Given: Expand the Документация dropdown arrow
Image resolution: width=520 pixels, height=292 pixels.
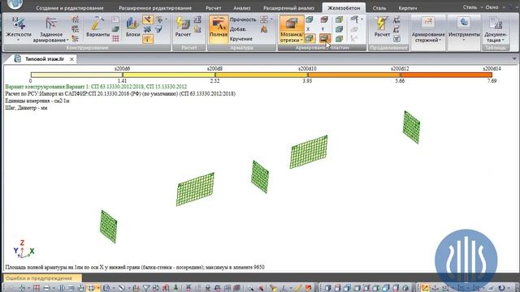Looking at the screenshot, I should [503, 40].
